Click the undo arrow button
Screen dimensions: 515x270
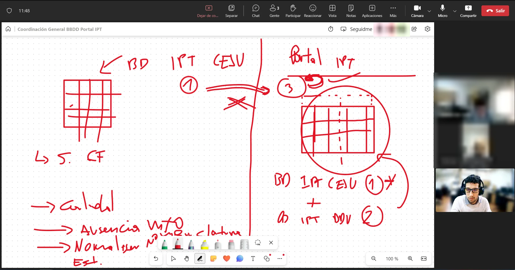156,259
